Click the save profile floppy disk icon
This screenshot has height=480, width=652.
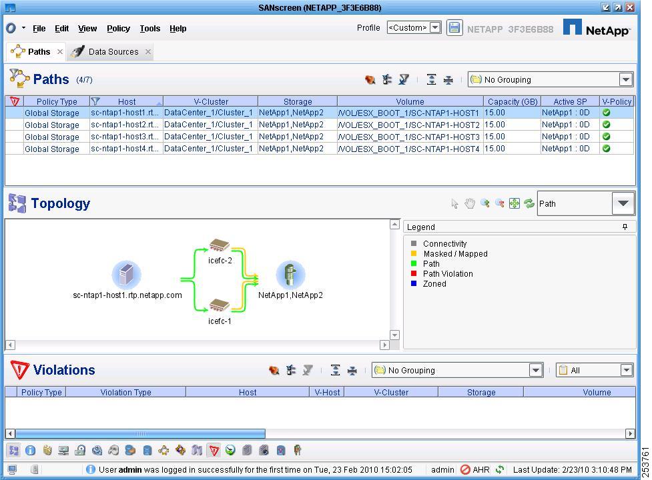click(454, 28)
